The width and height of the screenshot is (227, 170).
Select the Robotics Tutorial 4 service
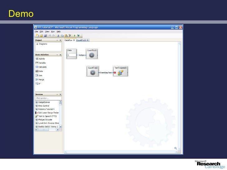click(x=46, y=109)
